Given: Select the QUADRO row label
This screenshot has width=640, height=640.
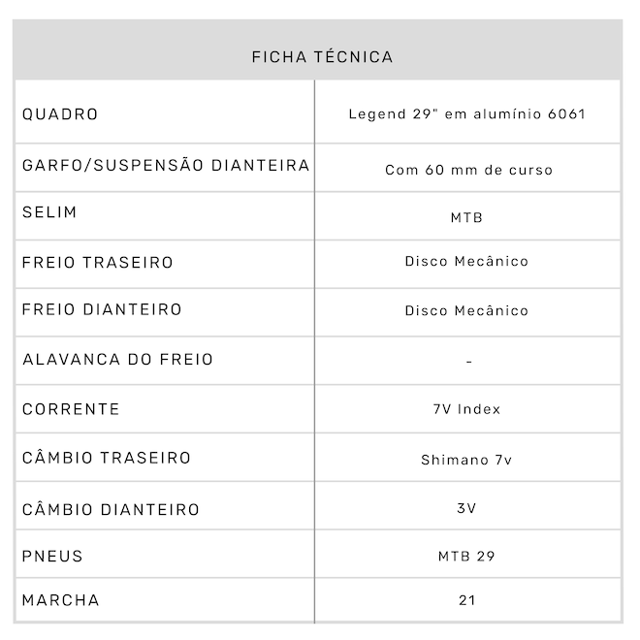Looking at the screenshot, I should (x=60, y=114).
